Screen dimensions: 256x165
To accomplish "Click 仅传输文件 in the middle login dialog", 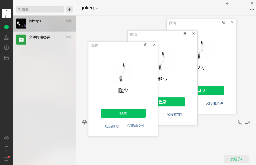I will [175, 114].
